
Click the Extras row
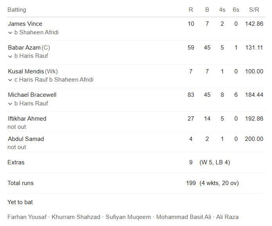click(136, 162)
